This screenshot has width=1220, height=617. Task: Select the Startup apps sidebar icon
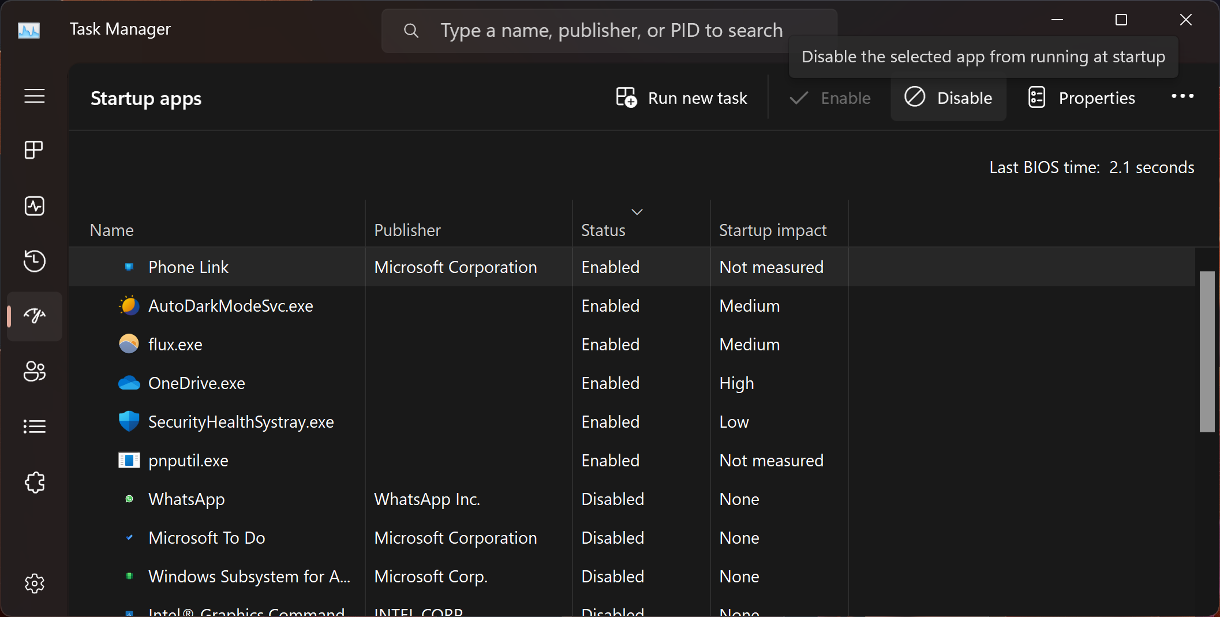tap(35, 316)
